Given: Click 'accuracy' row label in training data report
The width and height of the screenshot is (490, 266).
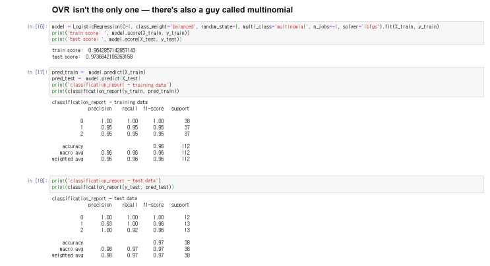Looking at the screenshot, I should tap(73, 147).
